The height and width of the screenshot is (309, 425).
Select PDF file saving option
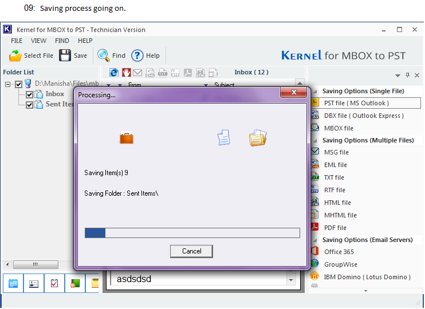(x=335, y=228)
